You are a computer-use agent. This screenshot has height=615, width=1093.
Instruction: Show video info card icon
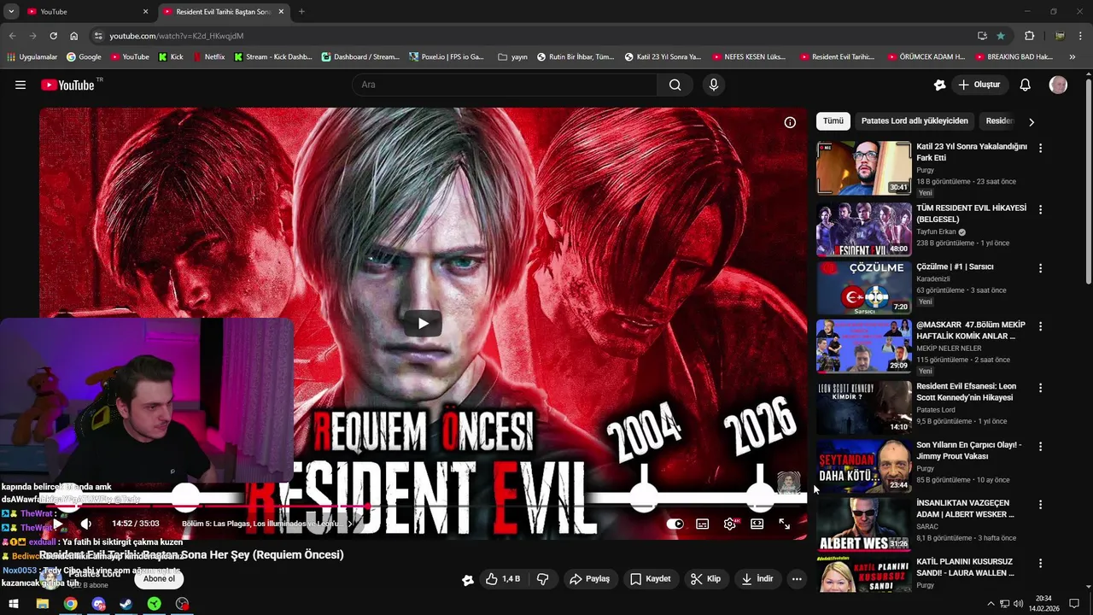(x=790, y=122)
